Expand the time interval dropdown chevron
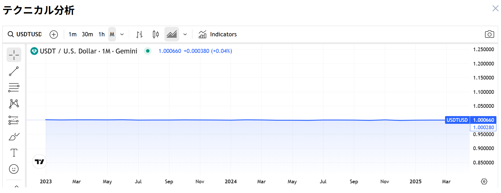The width and height of the screenshot is (501, 193). coord(122,34)
